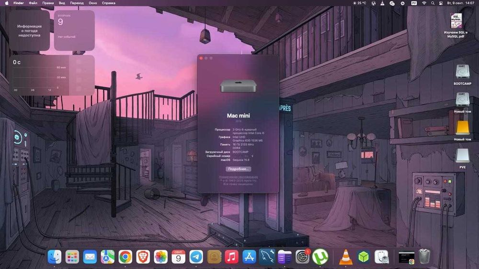The image size is (479, 269).
Task: Click the 16 ГБ 2133 MHz memory value
Action: click(x=243, y=146)
